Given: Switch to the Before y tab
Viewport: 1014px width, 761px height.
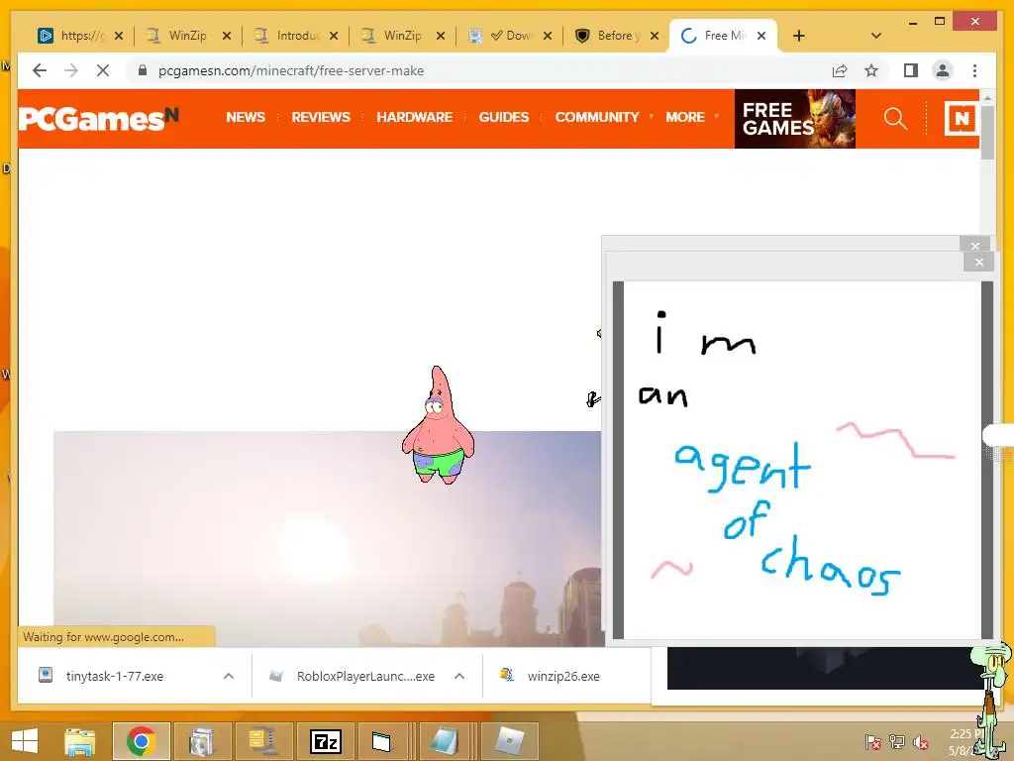Looking at the screenshot, I should click(x=617, y=36).
